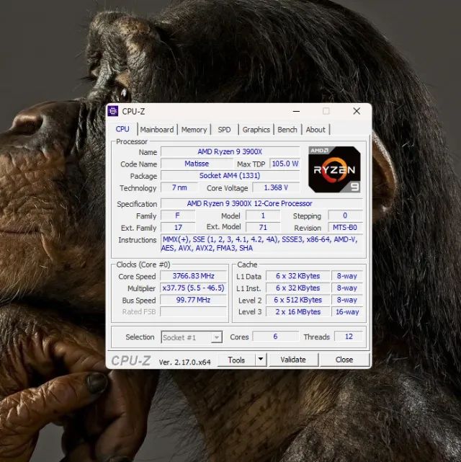Click the L1 Data 6 x 32 KBytes value
Screen dimensions: 461x462
[298, 276]
